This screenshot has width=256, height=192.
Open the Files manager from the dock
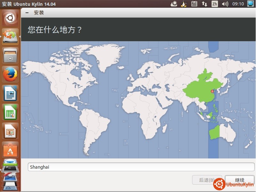(10, 56)
